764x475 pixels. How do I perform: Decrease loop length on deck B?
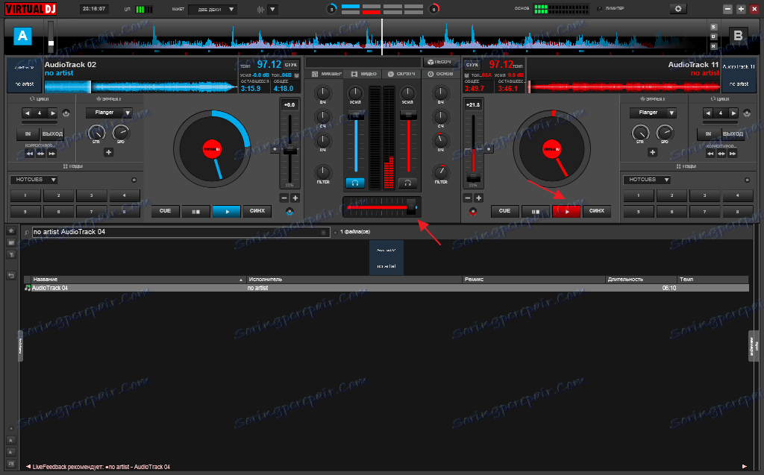tap(708, 113)
